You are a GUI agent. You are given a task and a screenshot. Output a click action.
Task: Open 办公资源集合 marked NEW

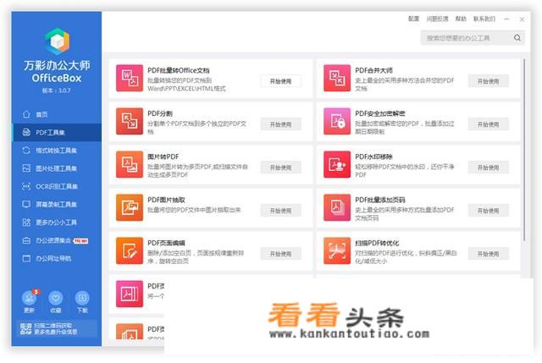click(57, 240)
